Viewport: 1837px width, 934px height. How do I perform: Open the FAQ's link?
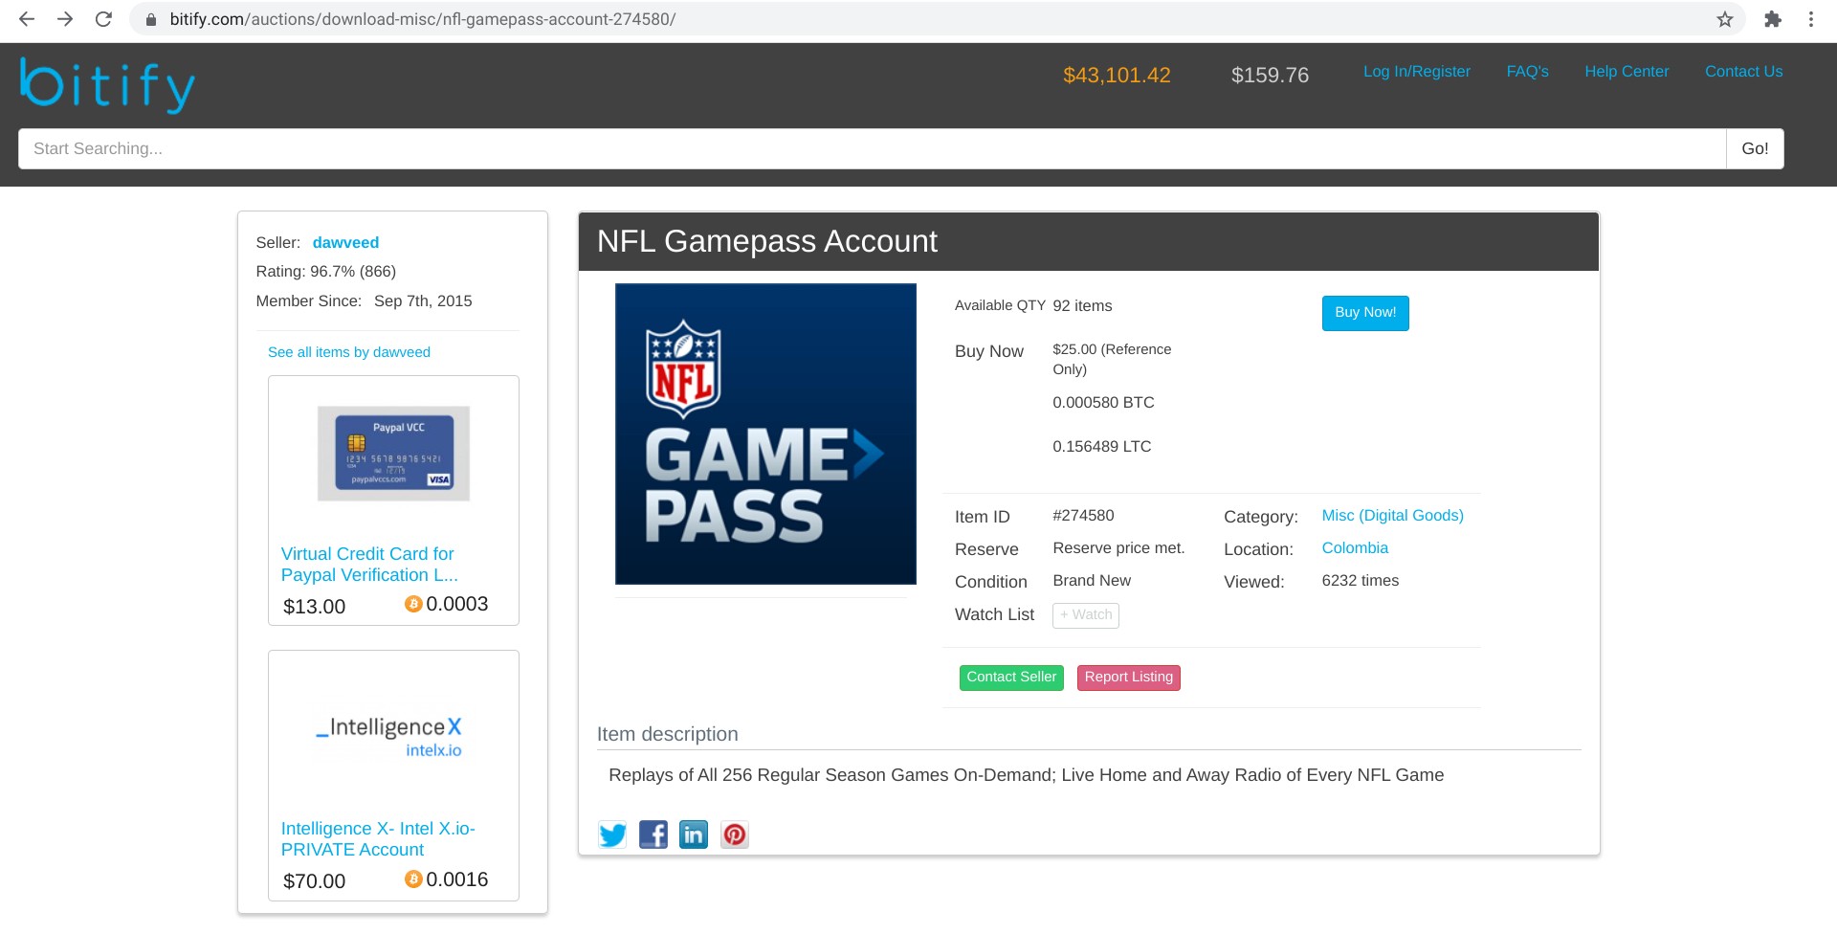[x=1527, y=72]
